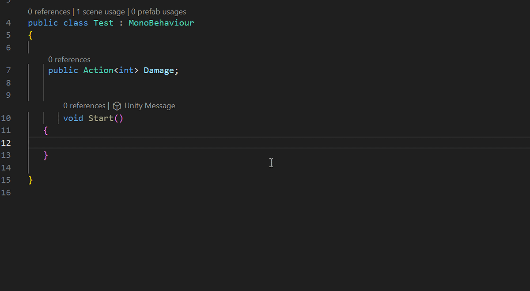The width and height of the screenshot is (530, 291).
Task: Click the class opening brace on line 5
Action: 30,35
